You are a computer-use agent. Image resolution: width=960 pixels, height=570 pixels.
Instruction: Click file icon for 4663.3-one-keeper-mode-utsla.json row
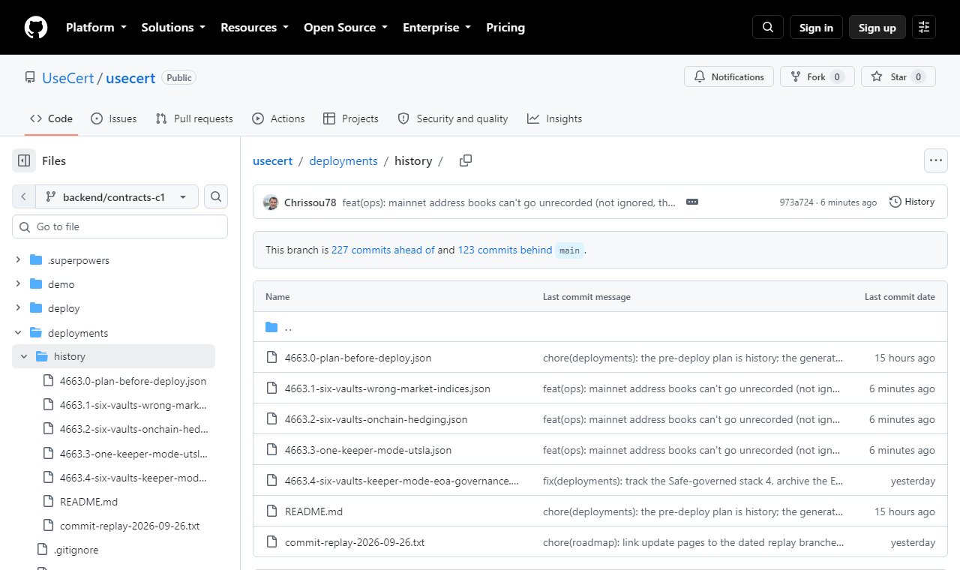[271, 450]
